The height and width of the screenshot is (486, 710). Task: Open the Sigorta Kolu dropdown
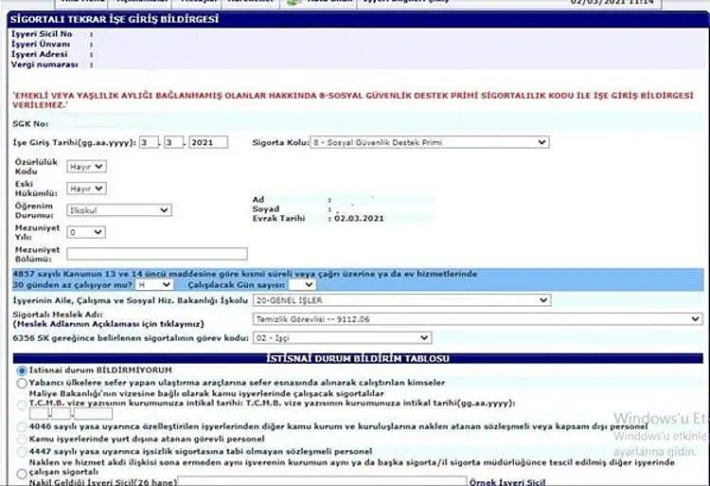point(429,142)
